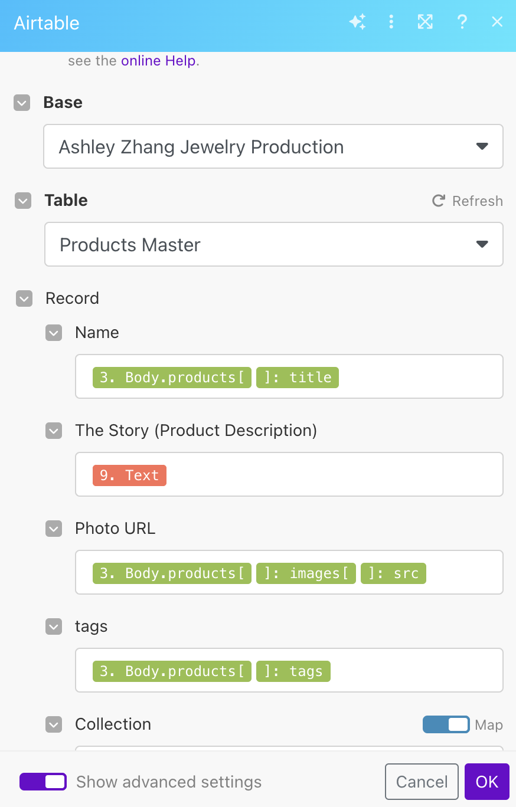Confirm with the OK button
This screenshot has height=807, width=516.
(487, 782)
